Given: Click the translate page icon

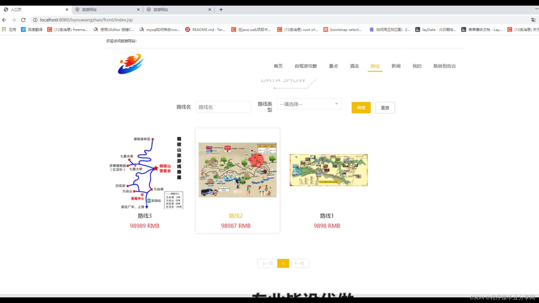Looking at the screenshot, I should click(533, 20).
